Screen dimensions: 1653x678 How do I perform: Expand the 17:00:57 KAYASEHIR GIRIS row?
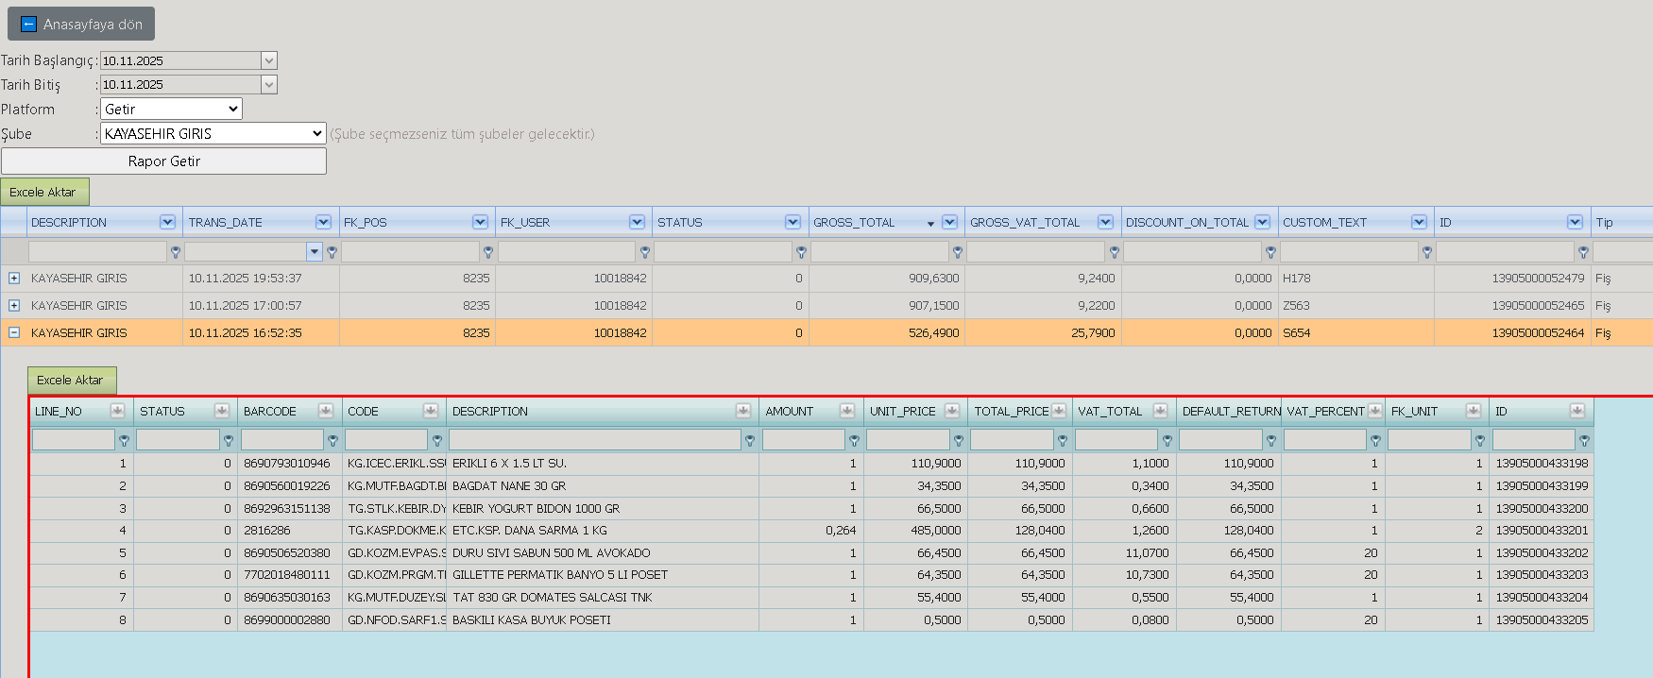(x=14, y=306)
